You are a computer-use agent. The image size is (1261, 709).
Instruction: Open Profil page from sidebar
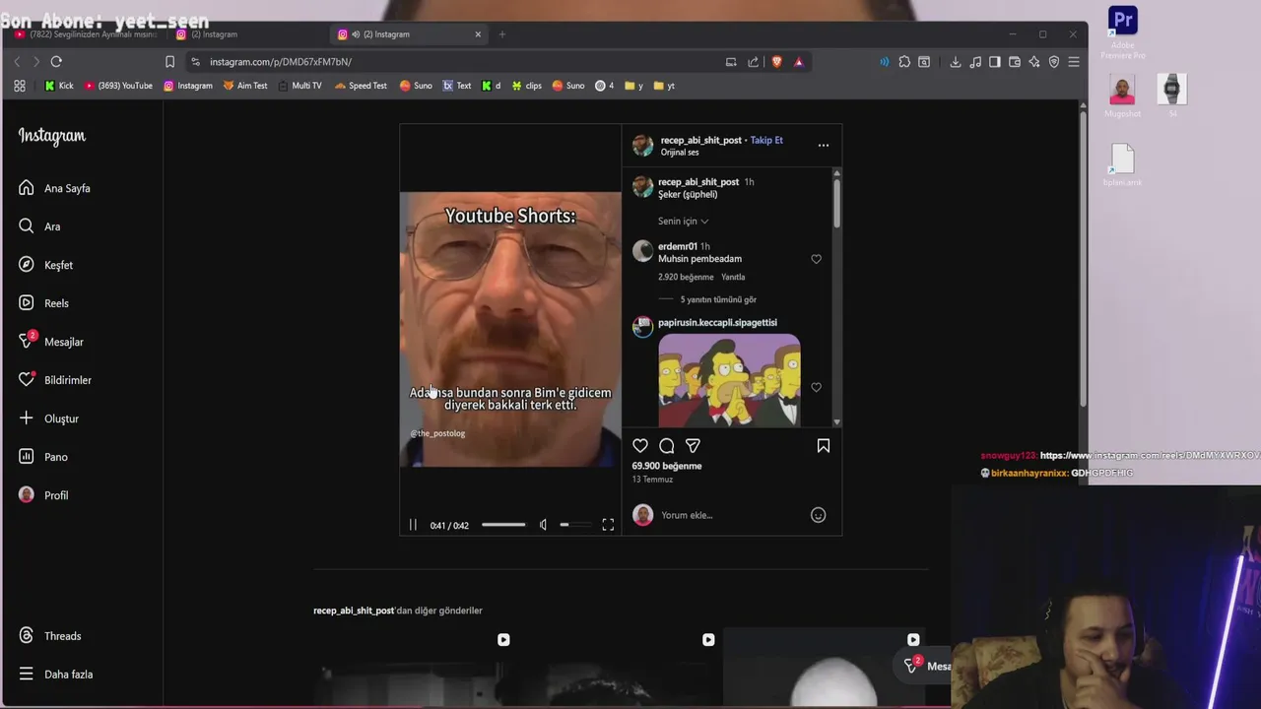tap(43, 495)
